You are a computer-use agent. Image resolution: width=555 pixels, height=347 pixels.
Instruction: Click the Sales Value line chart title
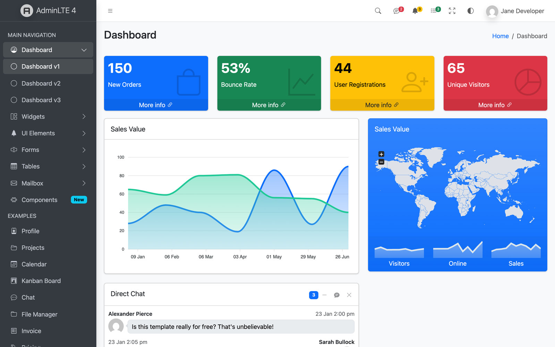pyautogui.click(x=128, y=129)
